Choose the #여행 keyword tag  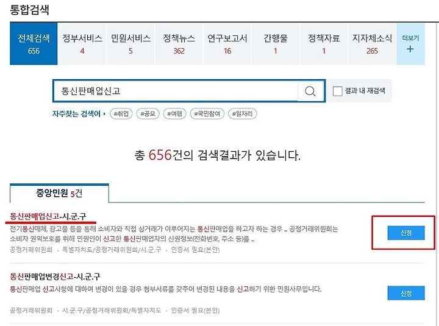click(175, 113)
